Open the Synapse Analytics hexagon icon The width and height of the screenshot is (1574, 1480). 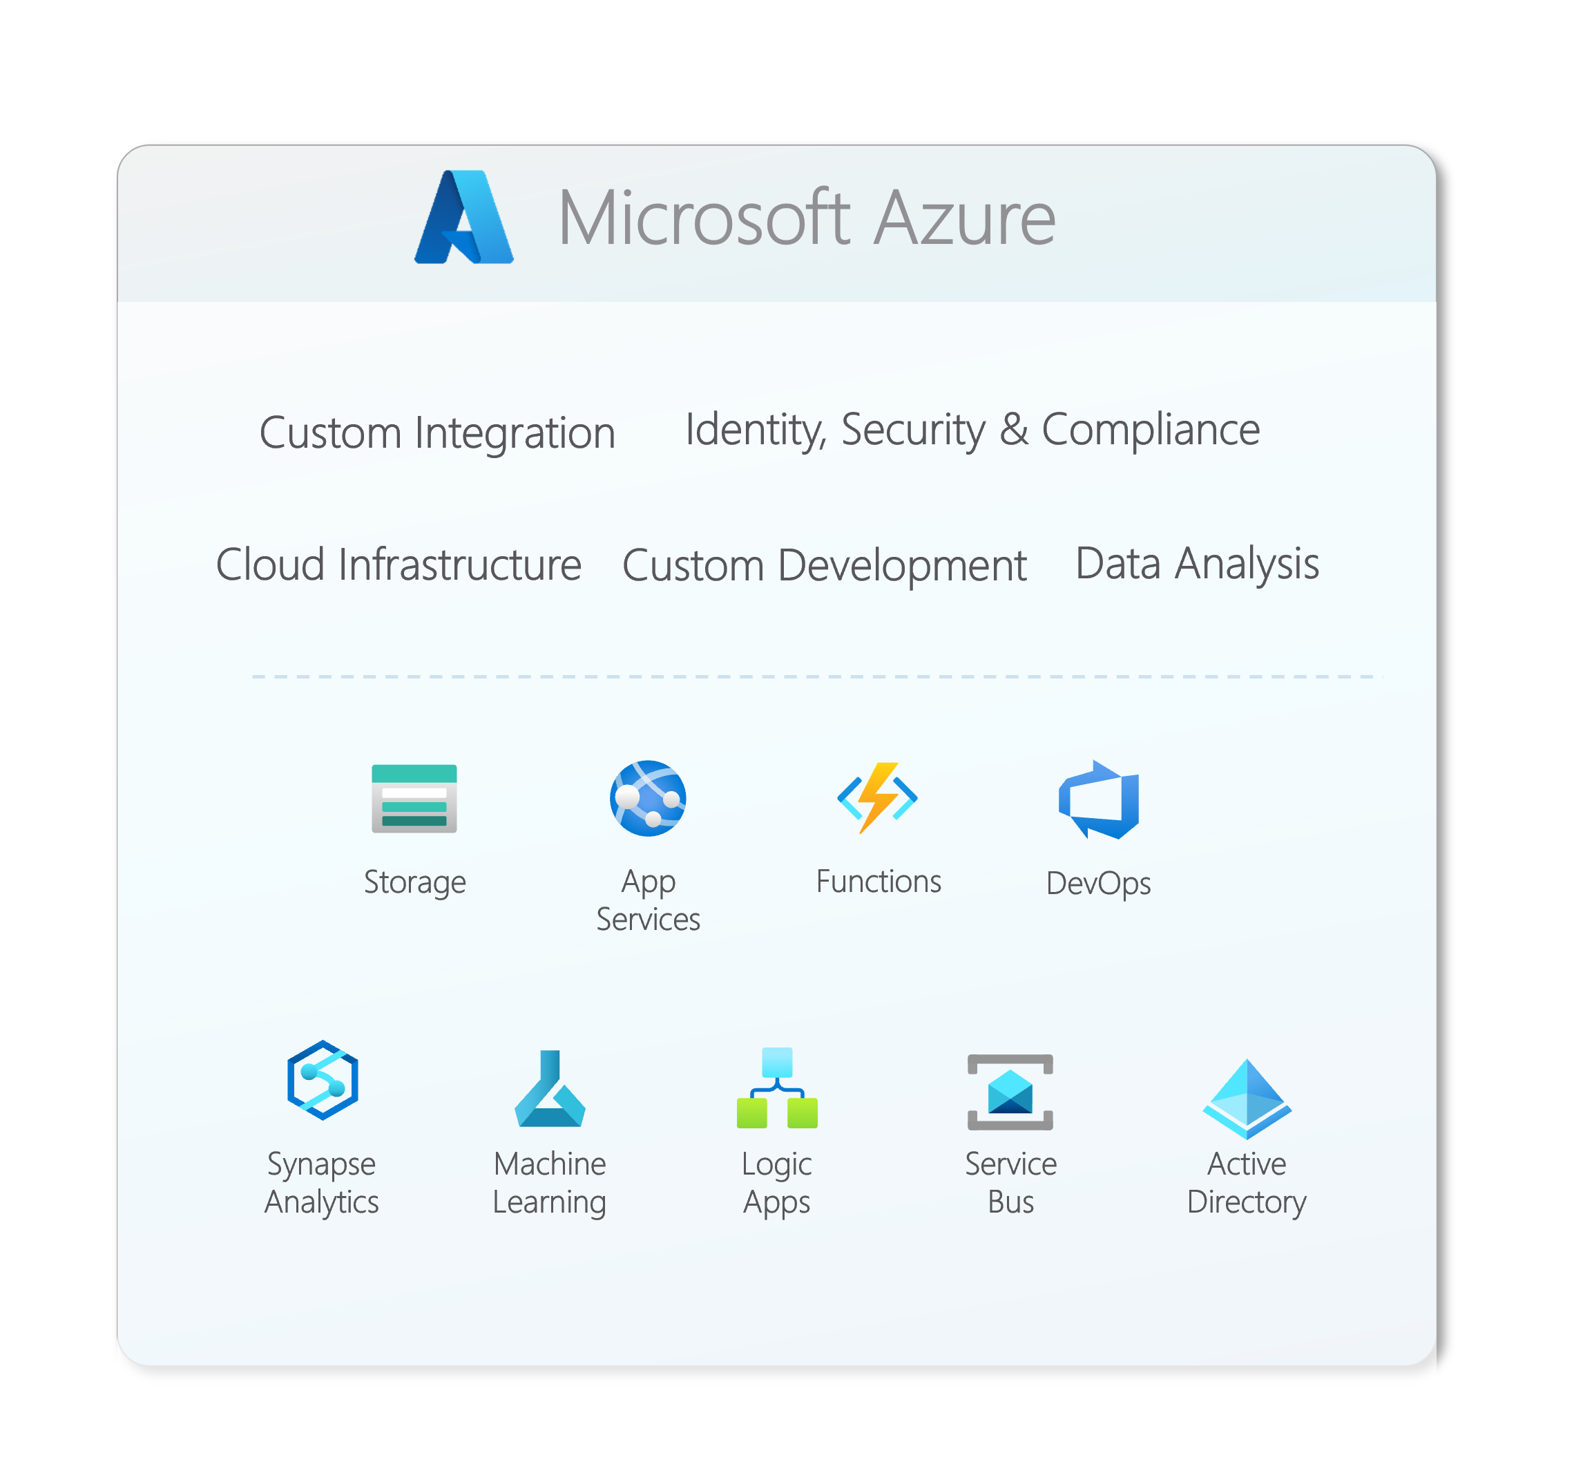coord(323,1081)
